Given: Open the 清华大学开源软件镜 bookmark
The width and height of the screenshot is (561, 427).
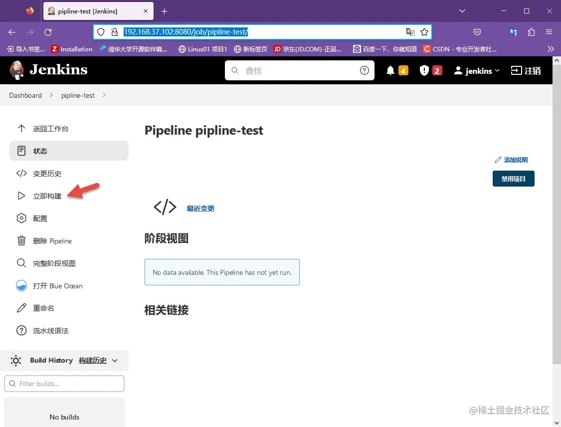Looking at the screenshot, I should point(134,49).
